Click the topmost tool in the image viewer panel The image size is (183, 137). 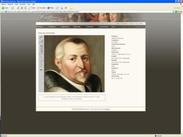[x=41, y=38]
